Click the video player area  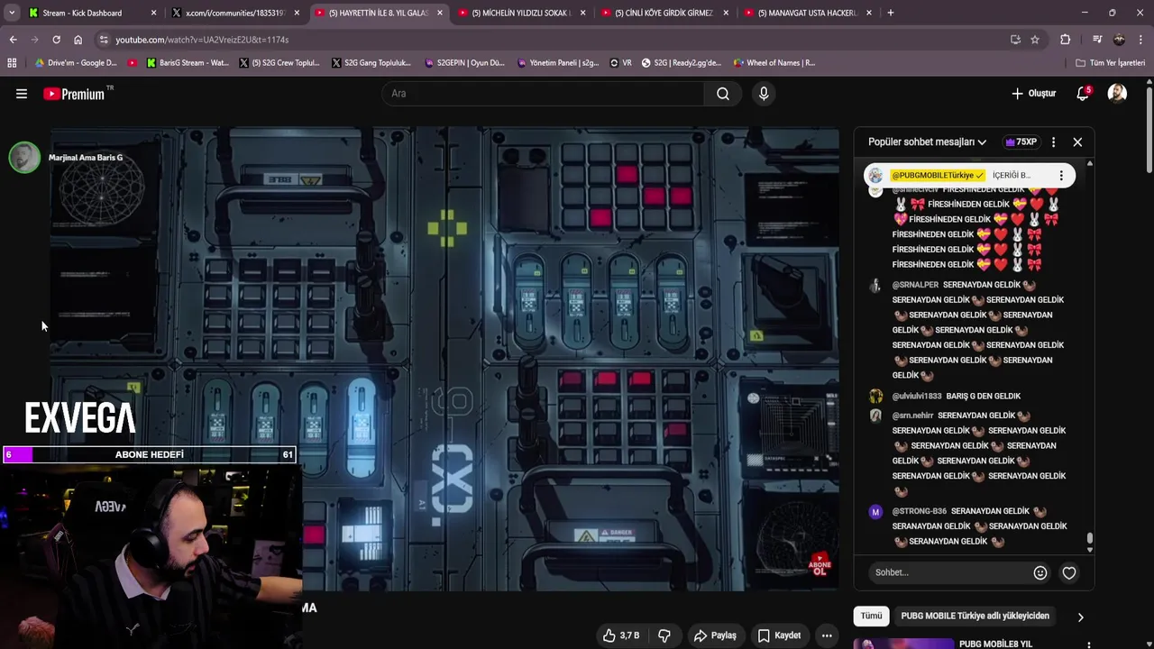444,359
